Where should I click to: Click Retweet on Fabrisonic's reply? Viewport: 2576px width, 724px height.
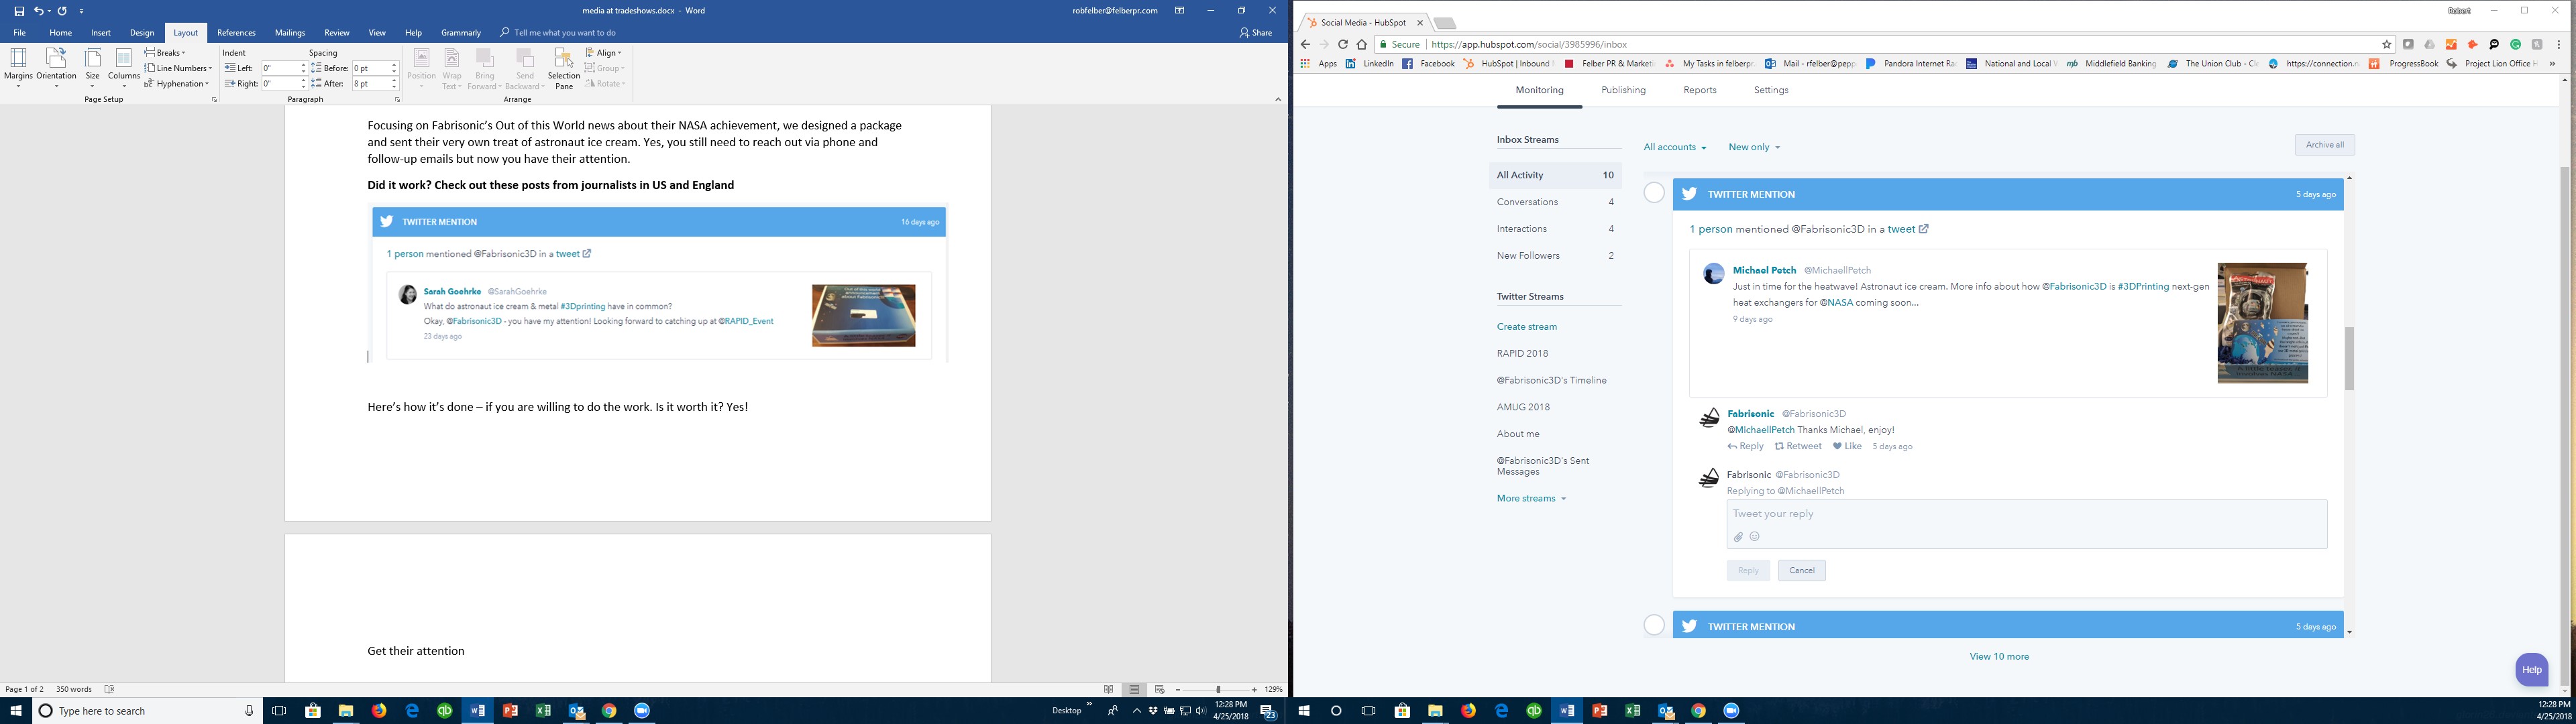(1798, 446)
